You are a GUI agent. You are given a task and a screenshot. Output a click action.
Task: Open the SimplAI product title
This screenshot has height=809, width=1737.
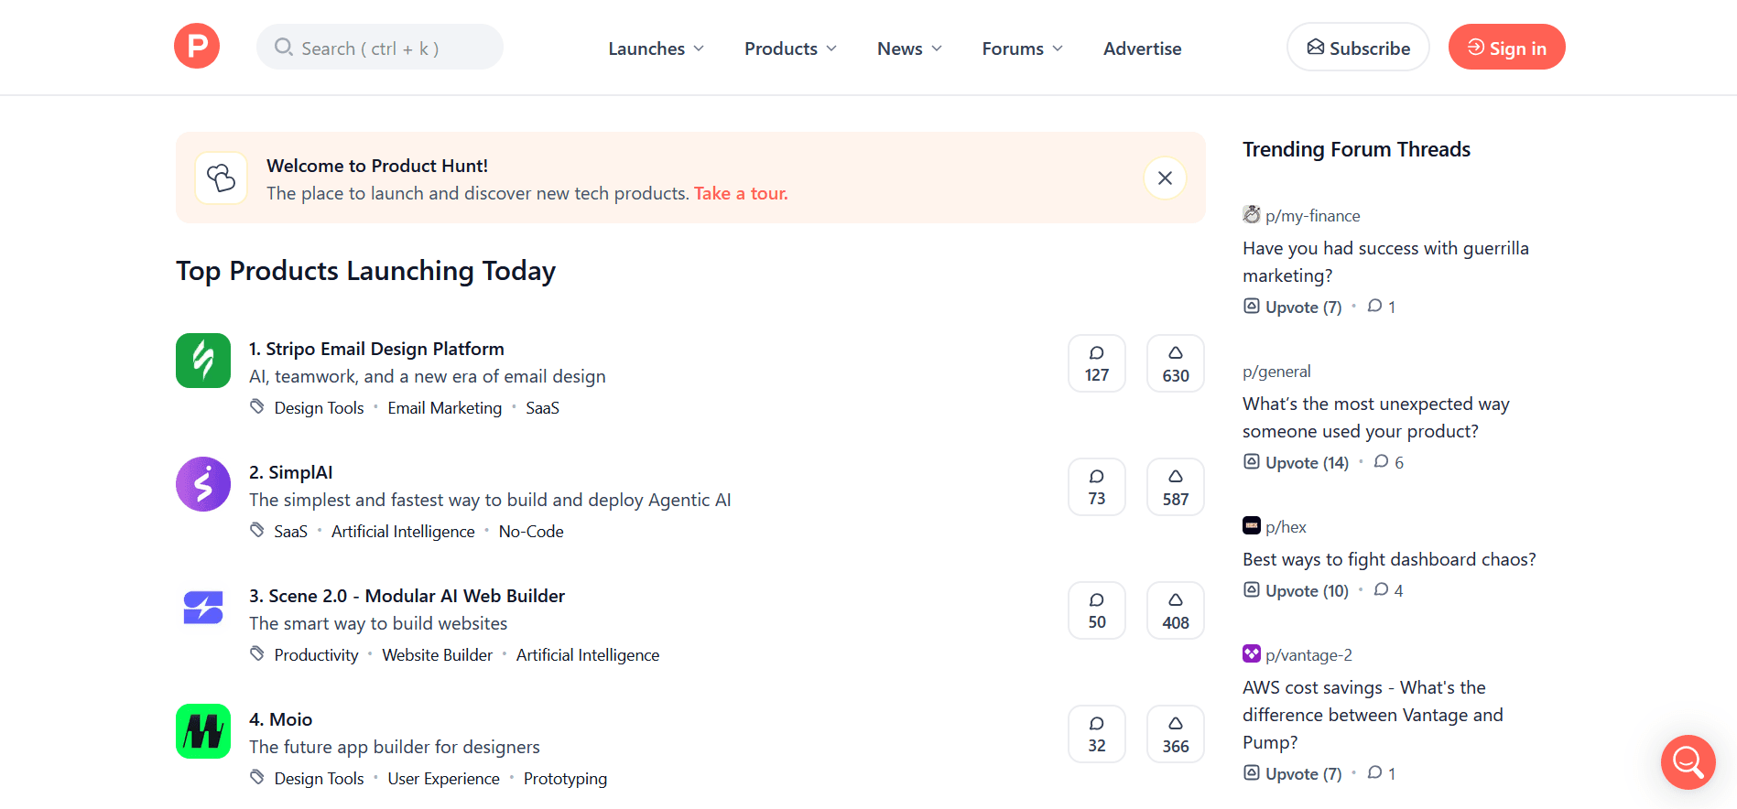(x=291, y=472)
